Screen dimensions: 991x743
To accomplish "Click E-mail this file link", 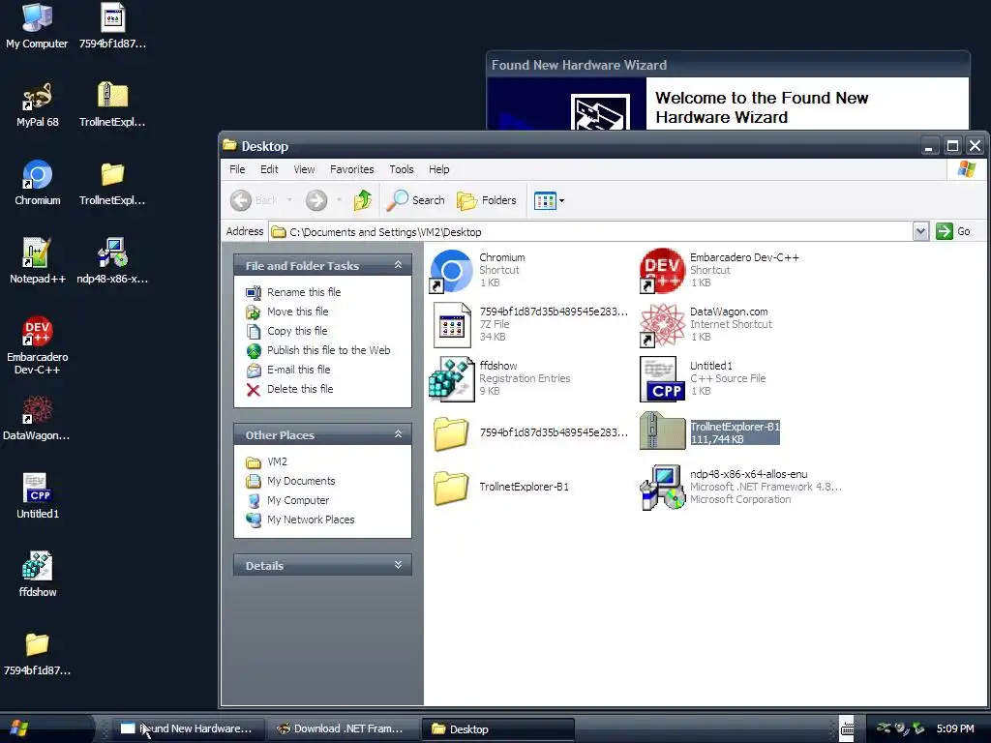I will [298, 370].
